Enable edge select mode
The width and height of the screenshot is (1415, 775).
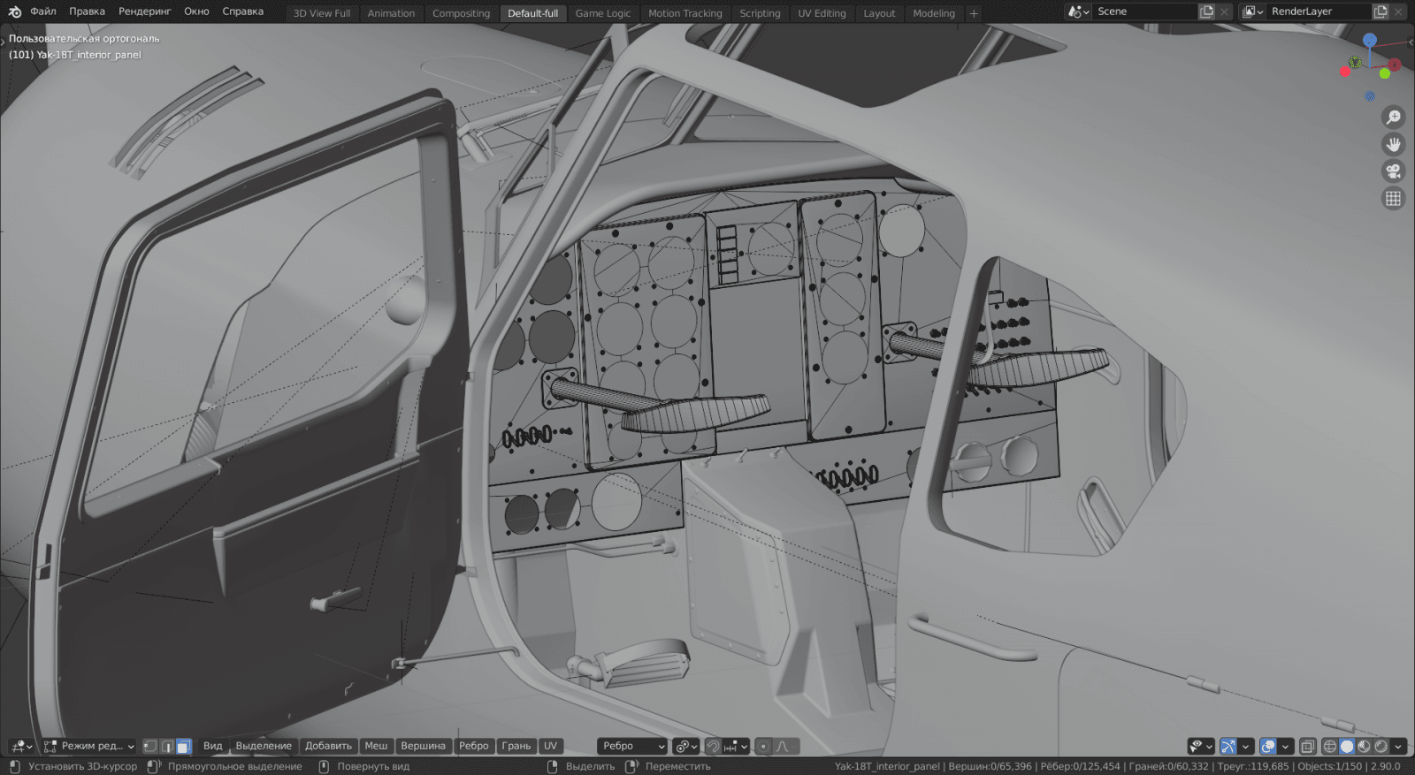[x=167, y=747]
